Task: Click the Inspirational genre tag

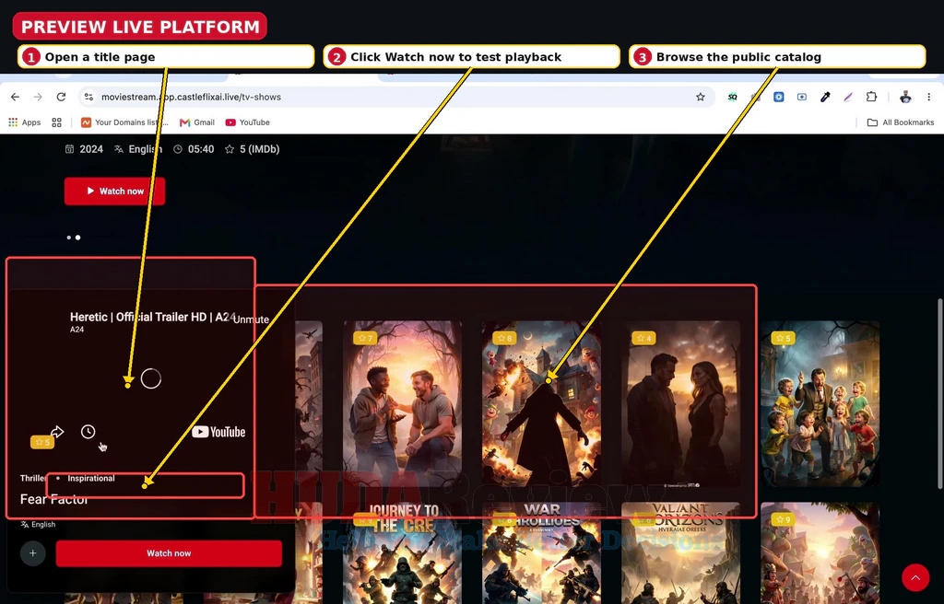Action: 91,478
